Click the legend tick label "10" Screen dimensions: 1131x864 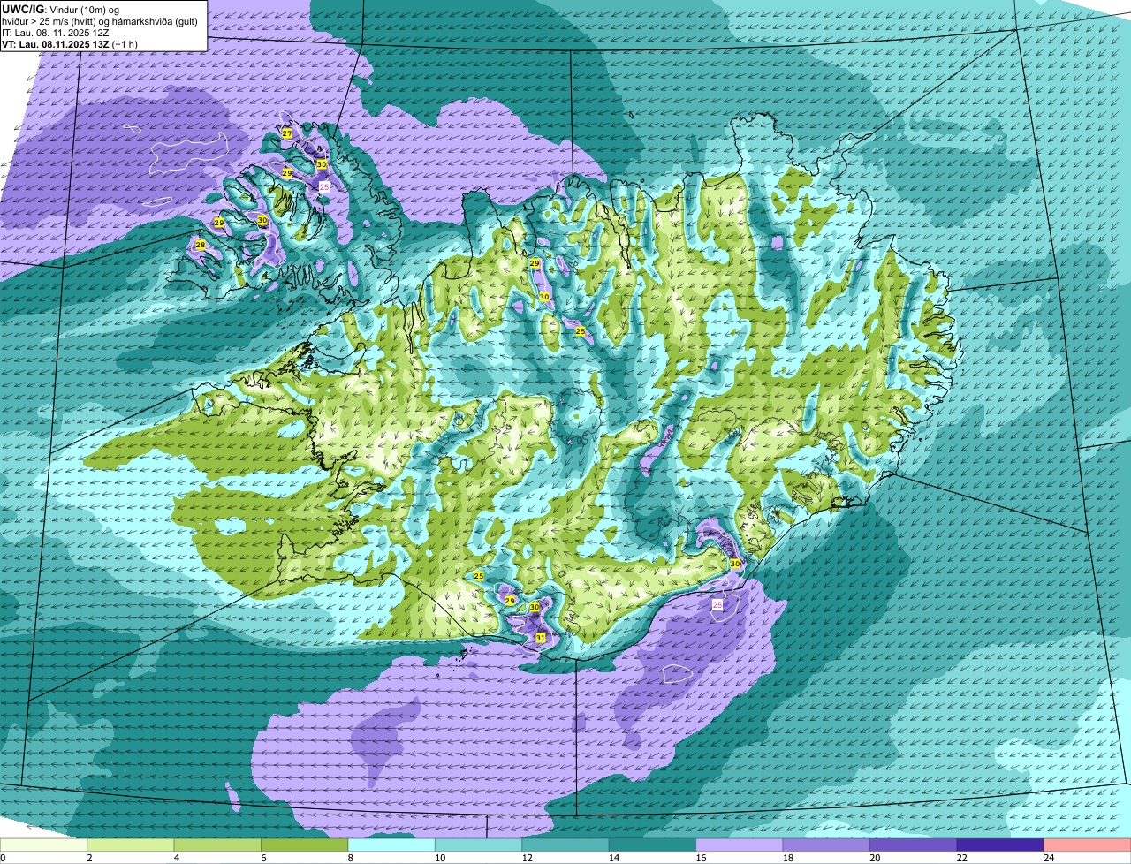(439, 858)
